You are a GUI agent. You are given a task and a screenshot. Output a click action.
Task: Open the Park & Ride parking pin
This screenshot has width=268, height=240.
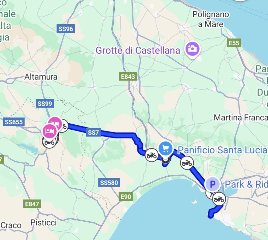[x=213, y=184]
